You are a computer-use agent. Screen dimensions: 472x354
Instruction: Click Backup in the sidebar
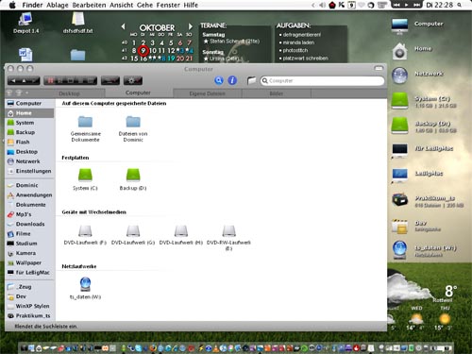(29, 132)
